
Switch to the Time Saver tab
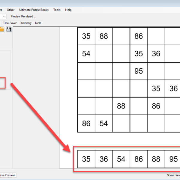coord(10,23)
